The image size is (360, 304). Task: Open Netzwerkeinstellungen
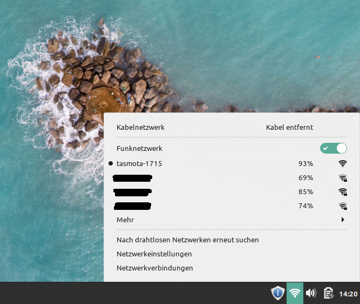[154, 254]
